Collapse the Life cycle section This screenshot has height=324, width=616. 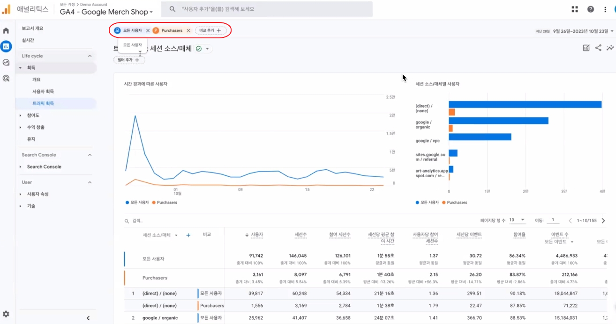point(90,56)
